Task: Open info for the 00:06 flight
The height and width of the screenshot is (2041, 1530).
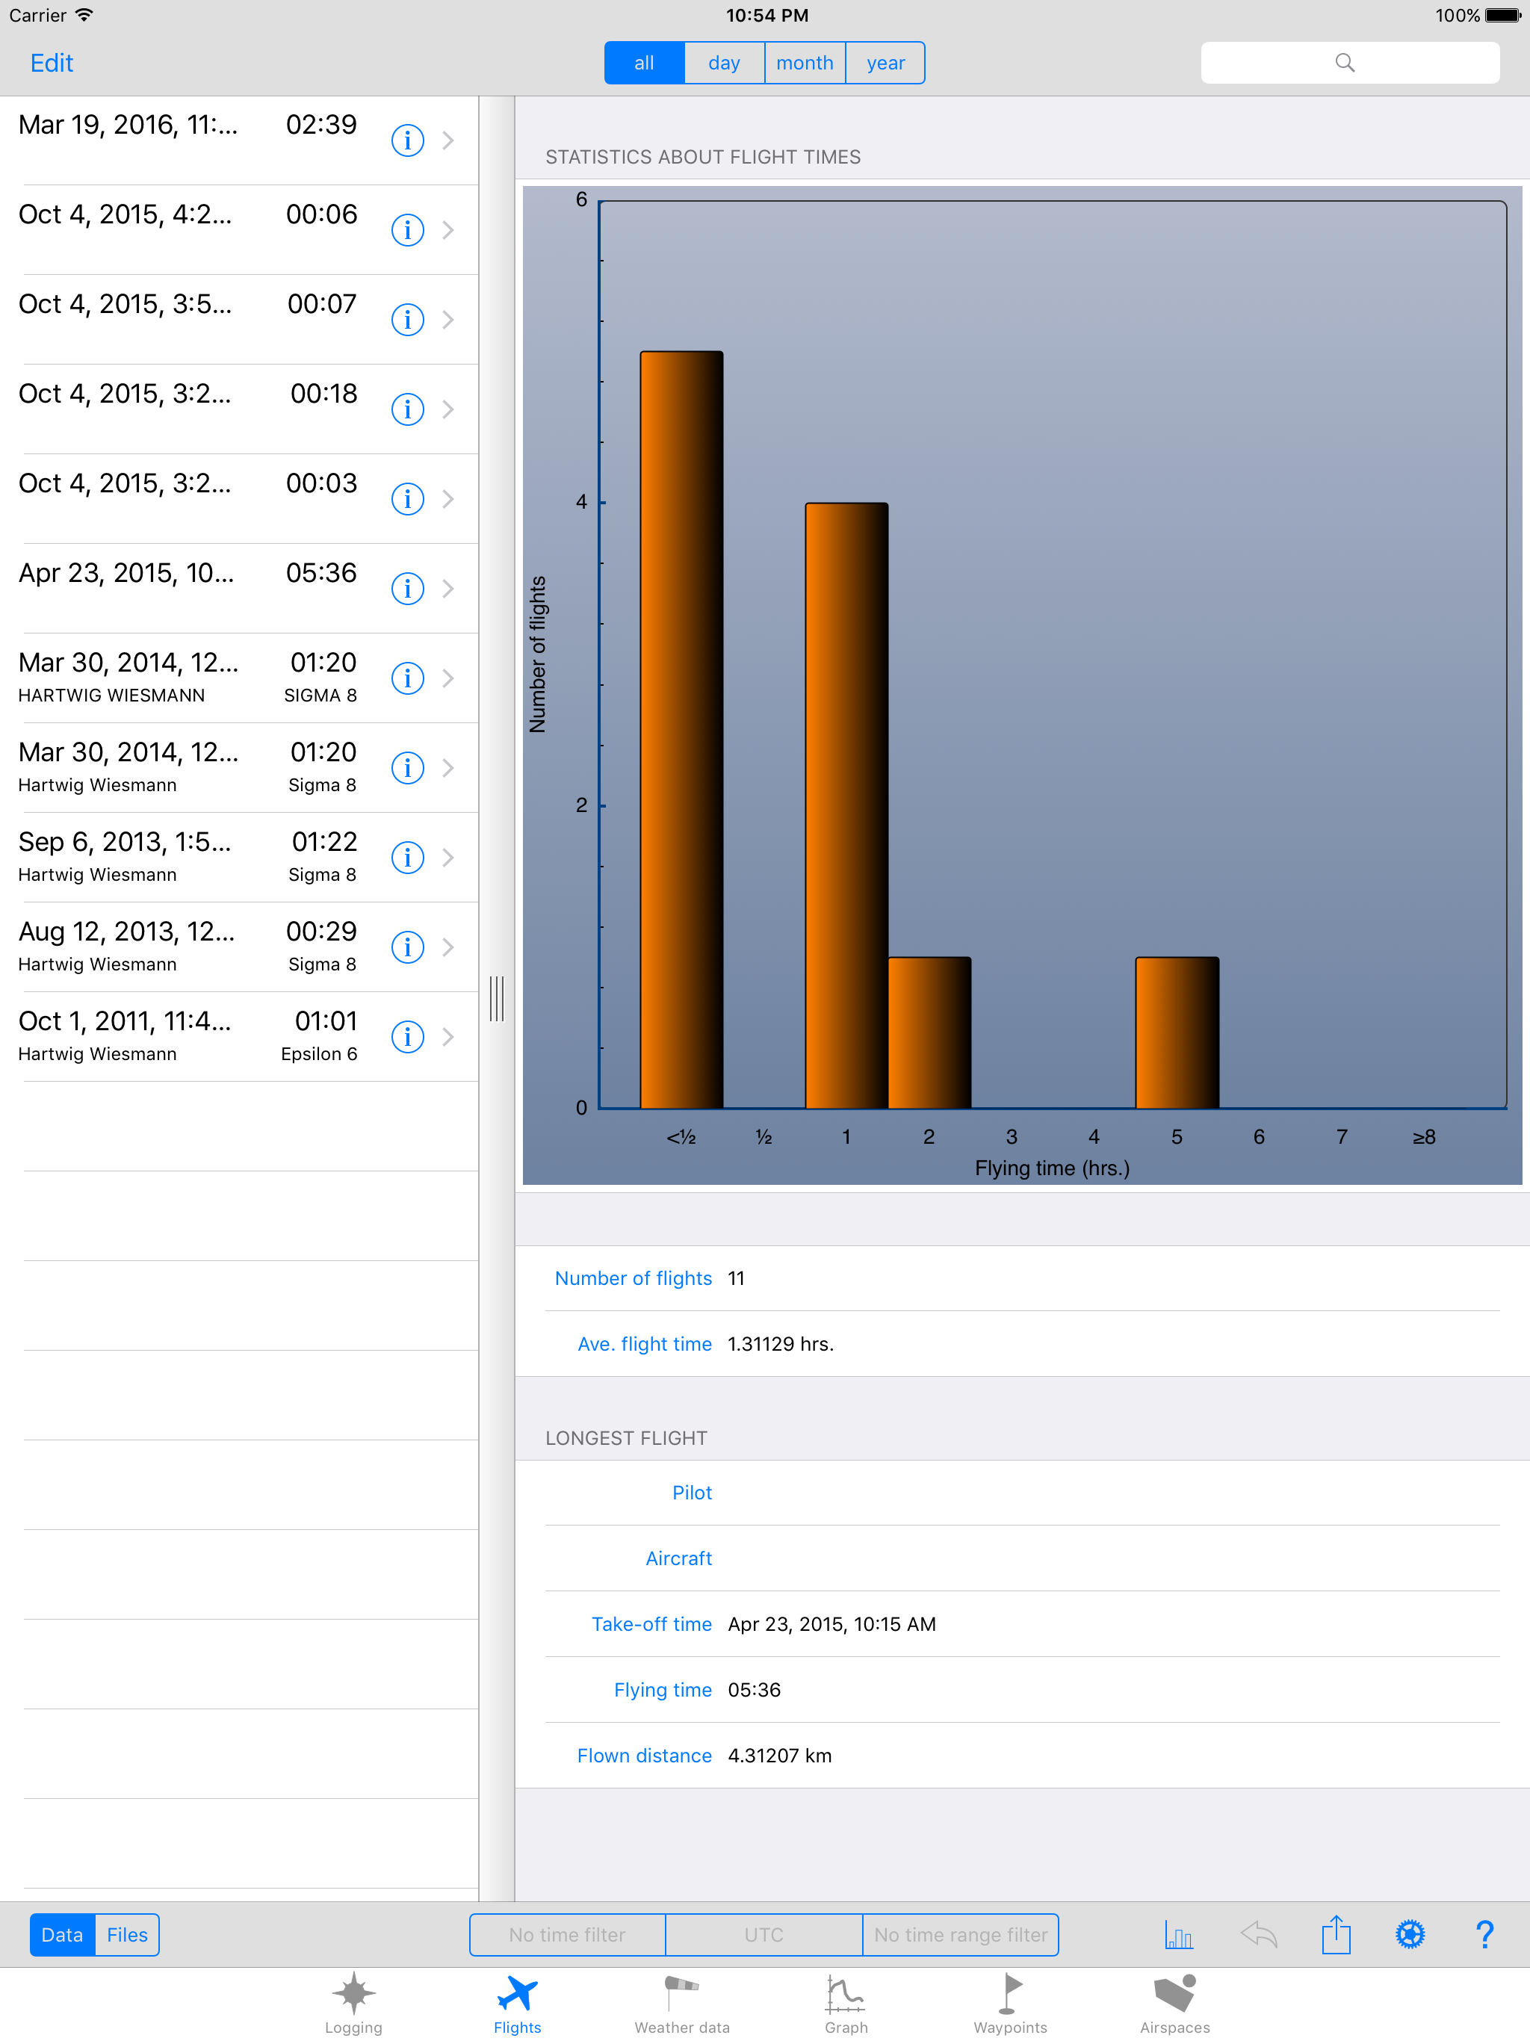Action: tap(407, 230)
